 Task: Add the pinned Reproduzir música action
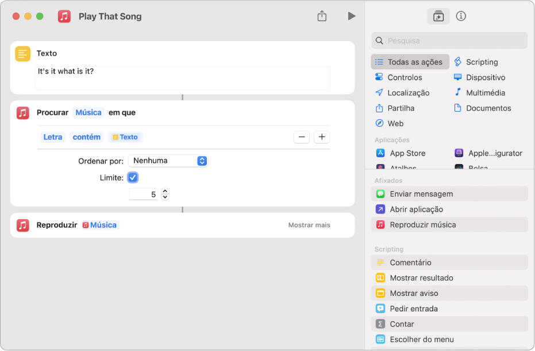449,225
